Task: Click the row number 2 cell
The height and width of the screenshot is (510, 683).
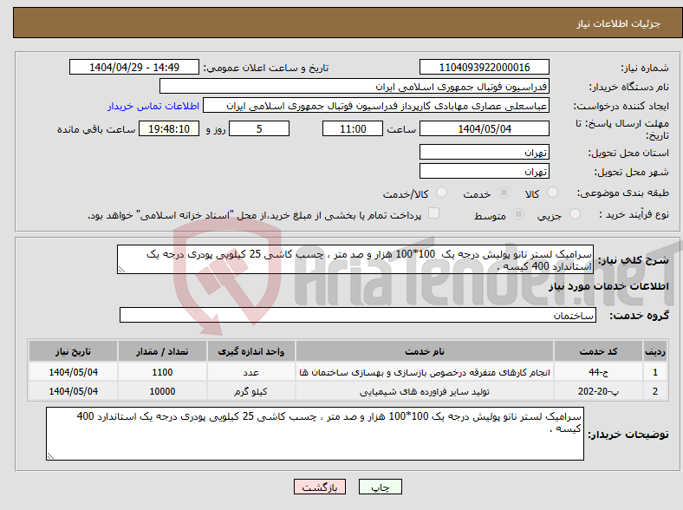Action: pyautogui.click(x=655, y=391)
